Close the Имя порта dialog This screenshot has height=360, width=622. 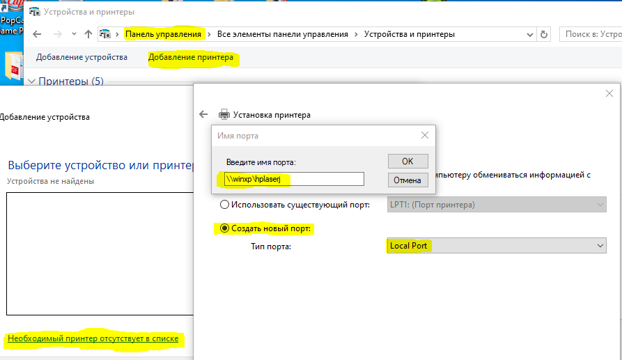point(424,135)
